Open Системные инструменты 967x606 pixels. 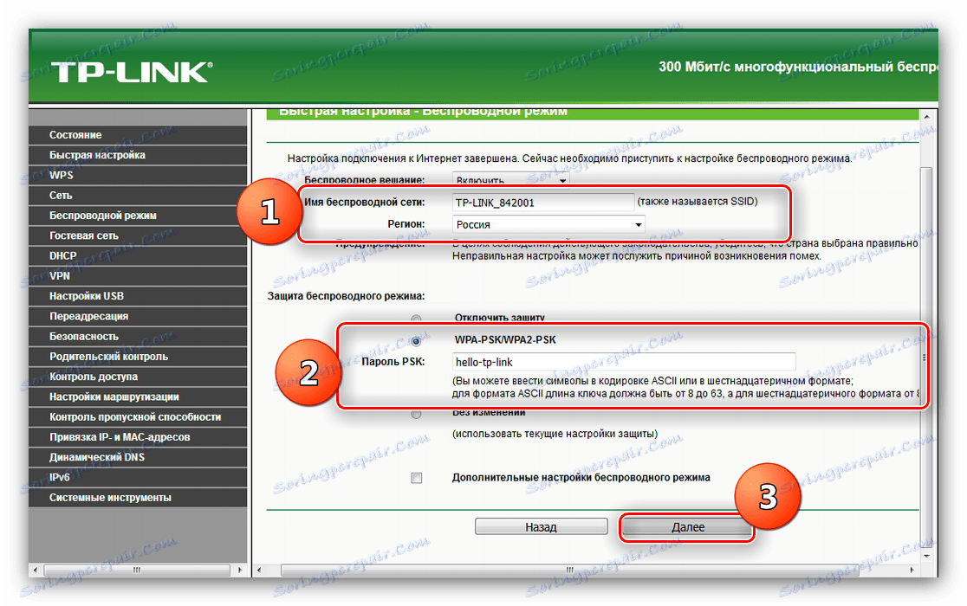tap(138, 498)
